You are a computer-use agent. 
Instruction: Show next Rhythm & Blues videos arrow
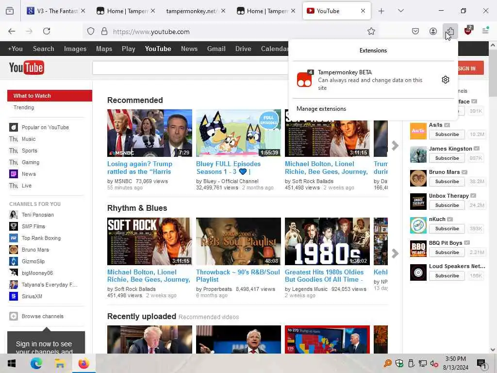[395, 254]
